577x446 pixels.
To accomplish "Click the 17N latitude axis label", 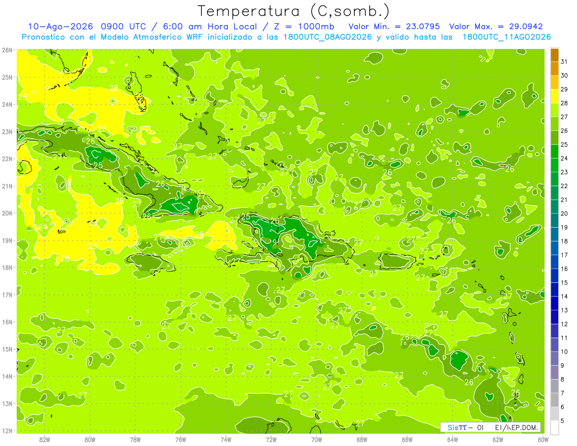I will [7, 295].
